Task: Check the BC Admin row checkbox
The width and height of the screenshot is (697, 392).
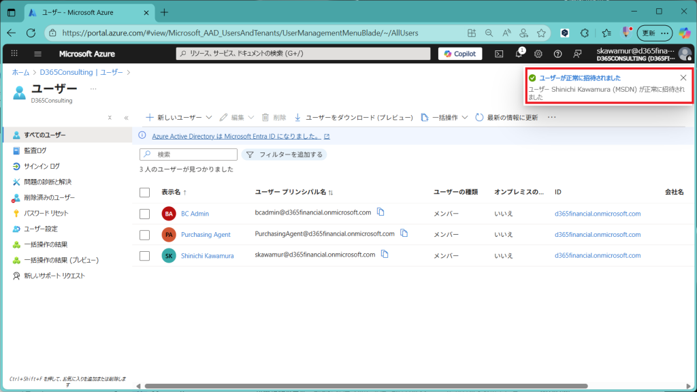Action: click(144, 214)
